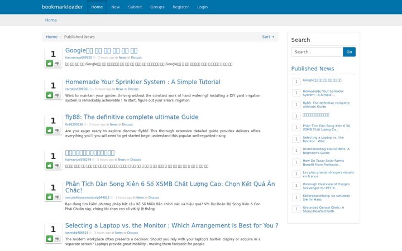402x251 pixels.
Task: Click Discuss under the sprinkler system post
Action: tap(133, 89)
